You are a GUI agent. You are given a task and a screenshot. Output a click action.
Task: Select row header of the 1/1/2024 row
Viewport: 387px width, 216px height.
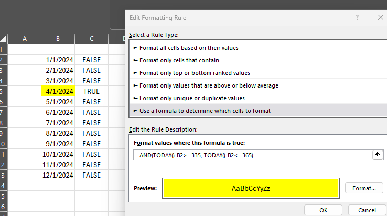pyautogui.click(x=4, y=60)
